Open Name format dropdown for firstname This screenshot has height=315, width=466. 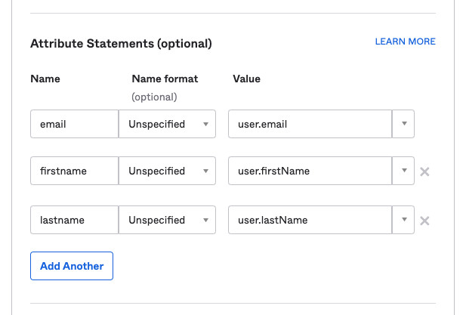(x=167, y=171)
